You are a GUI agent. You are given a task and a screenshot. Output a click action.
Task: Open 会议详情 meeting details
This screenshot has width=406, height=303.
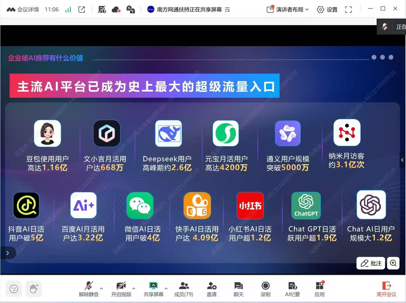pos(23,10)
